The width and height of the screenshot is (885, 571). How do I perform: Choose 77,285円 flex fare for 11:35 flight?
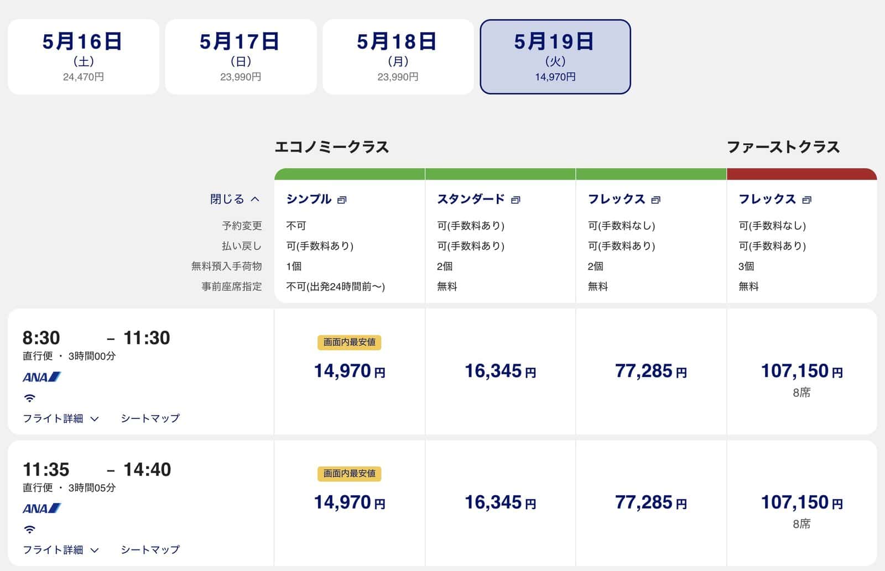(x=651, y=503)
